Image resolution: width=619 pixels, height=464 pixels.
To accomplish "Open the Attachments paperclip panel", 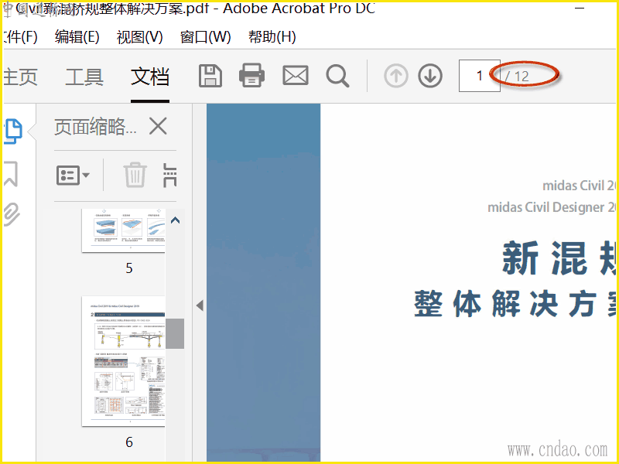I will click(11, 214).
